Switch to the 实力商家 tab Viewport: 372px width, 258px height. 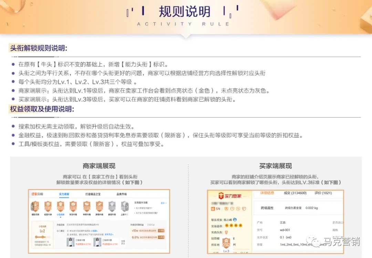click(x=64, y=194)
